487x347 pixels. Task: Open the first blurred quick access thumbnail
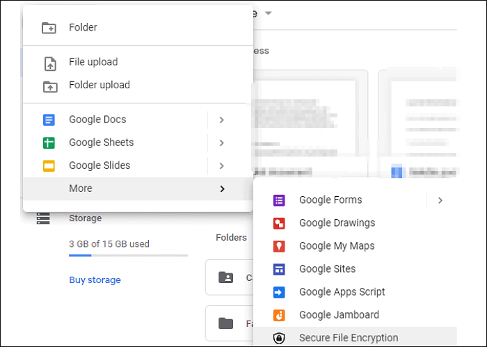point(310,124)
